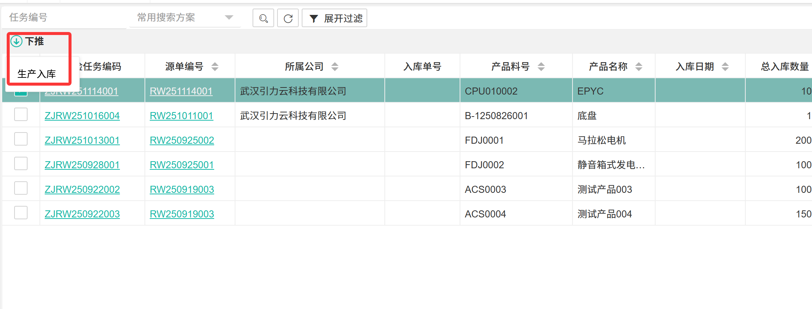Expand filters with 展开过滤 button
The height and width of the screenshot is (309, 812).
pos(334,18)
